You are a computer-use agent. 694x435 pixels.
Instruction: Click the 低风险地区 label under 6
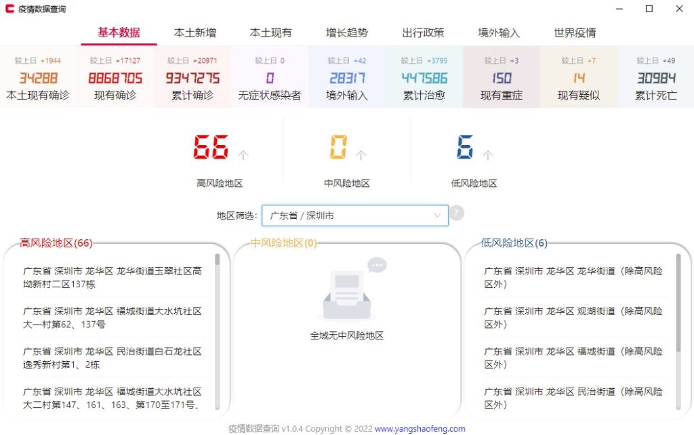474,183
